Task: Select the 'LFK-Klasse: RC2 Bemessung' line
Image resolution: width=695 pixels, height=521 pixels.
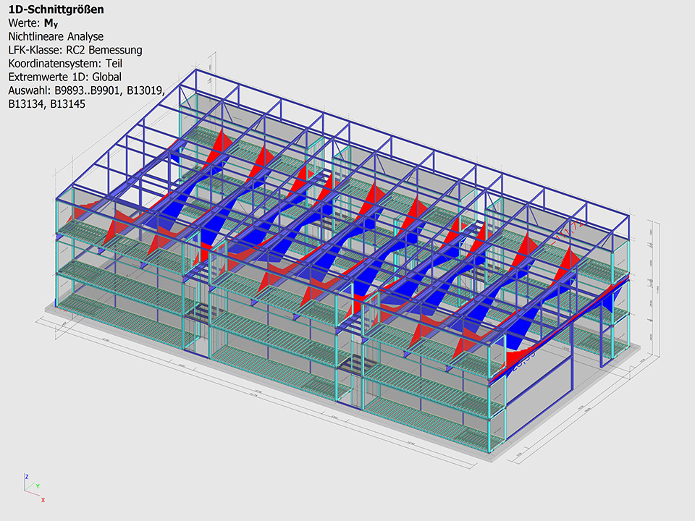Action: 75,50
